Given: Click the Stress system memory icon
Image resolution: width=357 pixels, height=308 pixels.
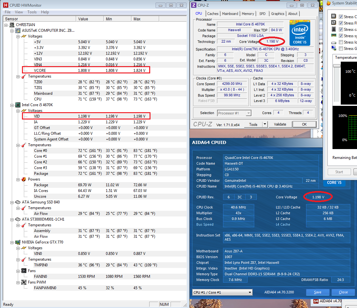Looking at the screenshot, I should pos(334,35).
